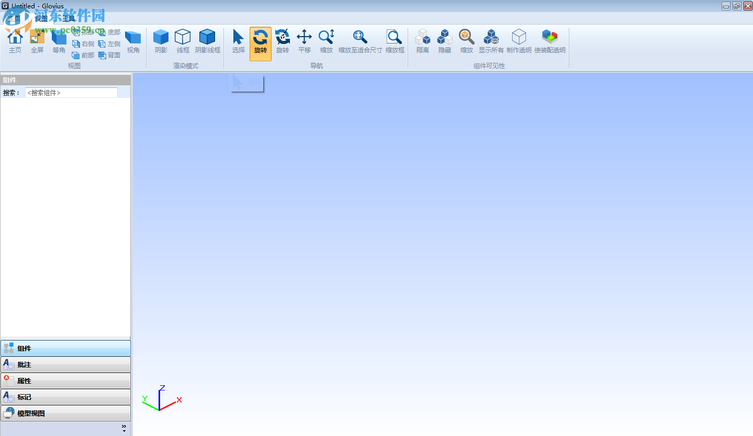The width and height of the screenshot is (753, 436).
Task: Click inside the 搜索组件 search field
Action: pyautogui.click(x=71, y=92)
